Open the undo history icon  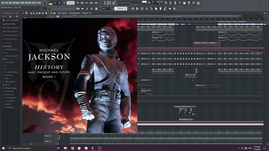[x=166, y=3]
